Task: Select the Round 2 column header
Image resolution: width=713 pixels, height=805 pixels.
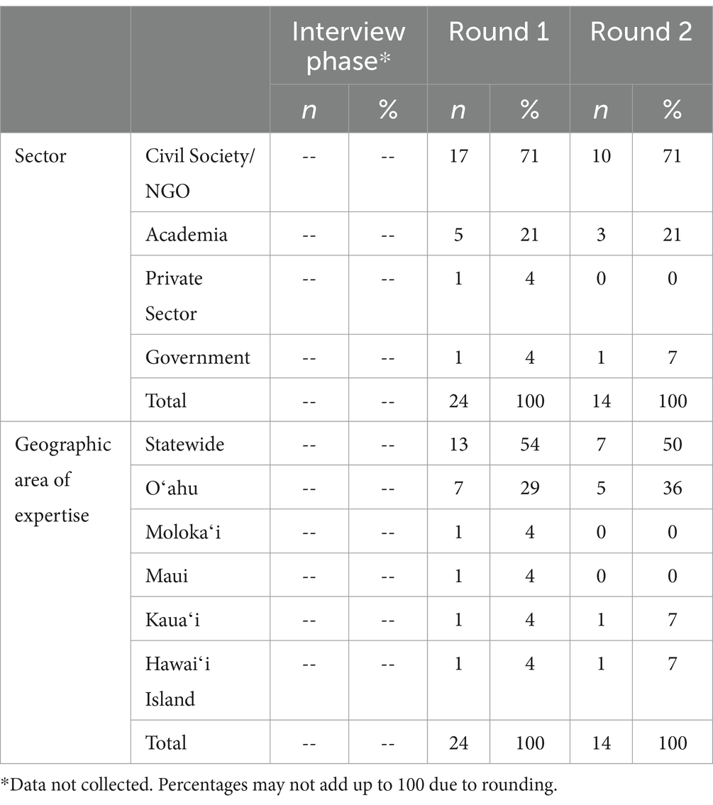Action: point(641,33)
